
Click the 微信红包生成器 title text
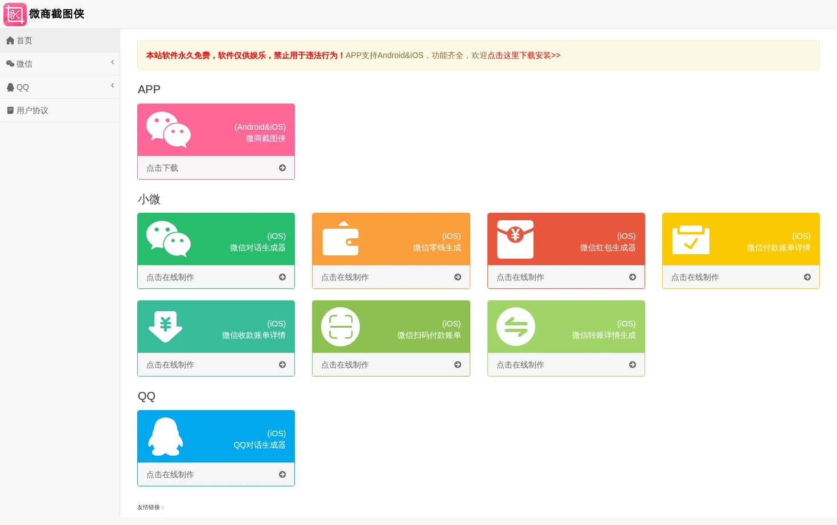608,247
